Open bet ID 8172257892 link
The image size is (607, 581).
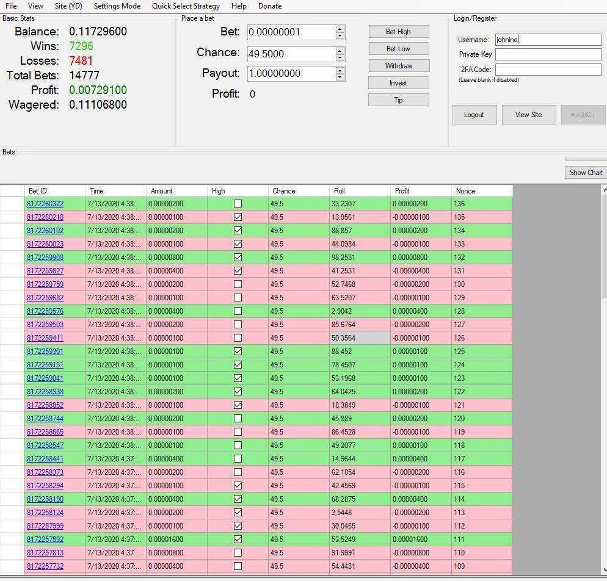pos(45,539)
